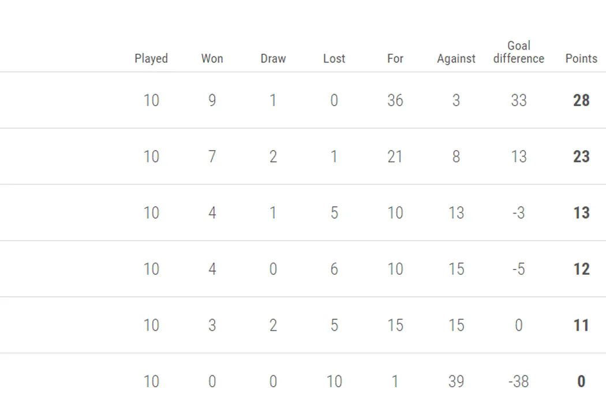Click the bold 28 points value
Screen dimensions: 606x404
(581, 100)
